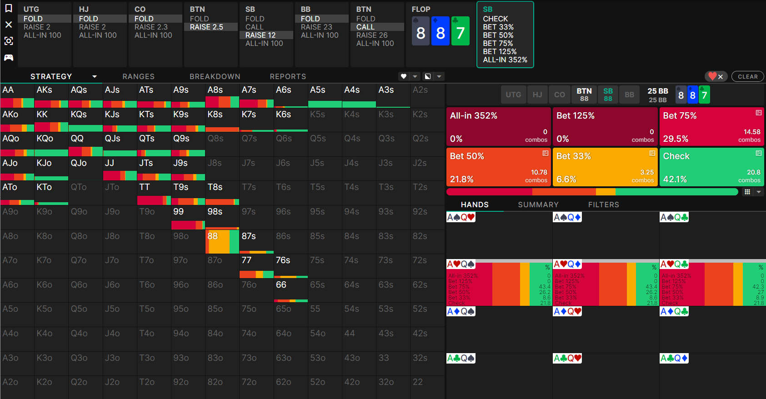Switch to the RANGES tab

(x=139, y=76)
